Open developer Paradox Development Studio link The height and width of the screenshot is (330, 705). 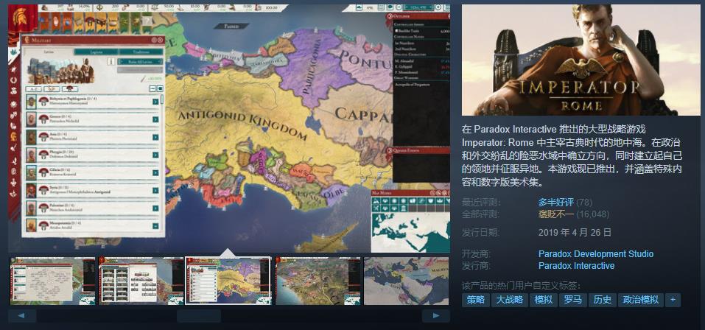coord(596,254)
